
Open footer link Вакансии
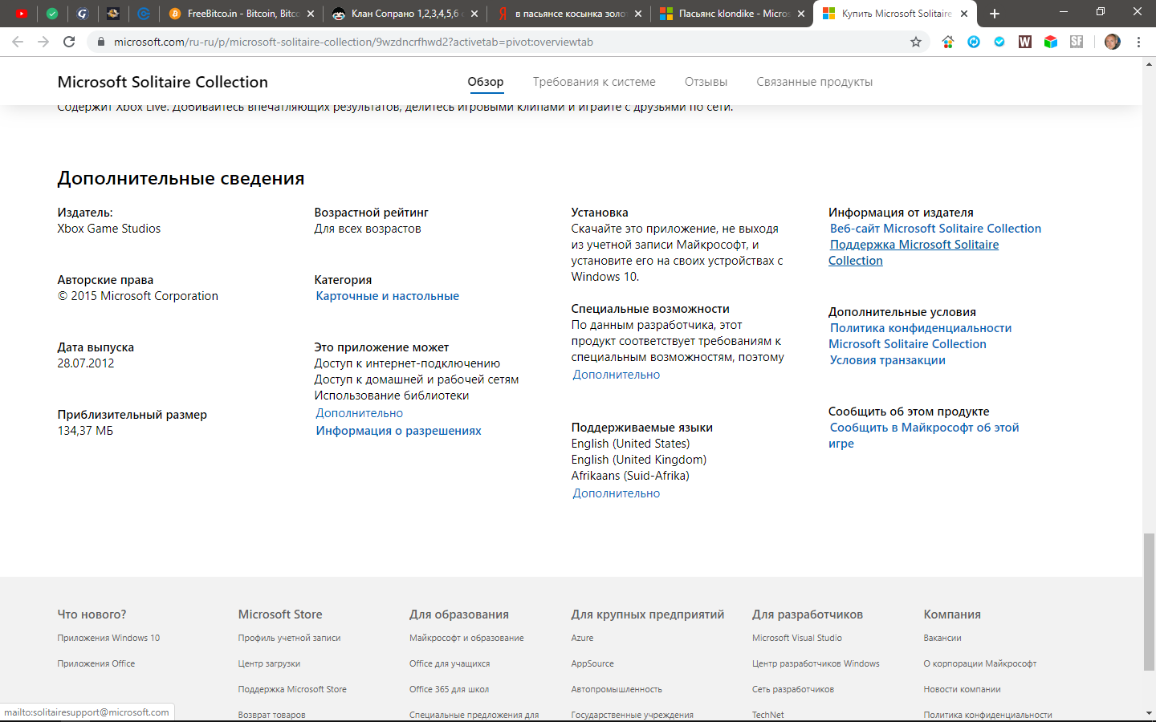pyautogui.click(x=942, y=638)
